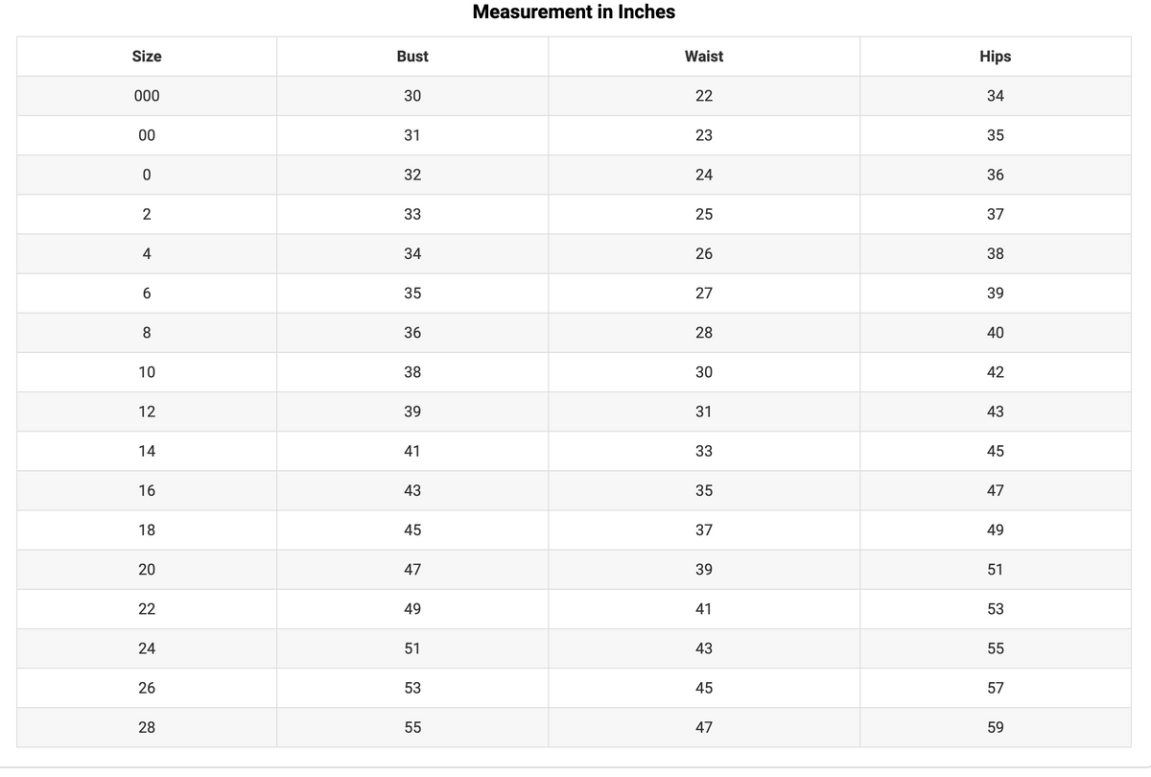Click the Hips column header

click(x=996, y=57)
